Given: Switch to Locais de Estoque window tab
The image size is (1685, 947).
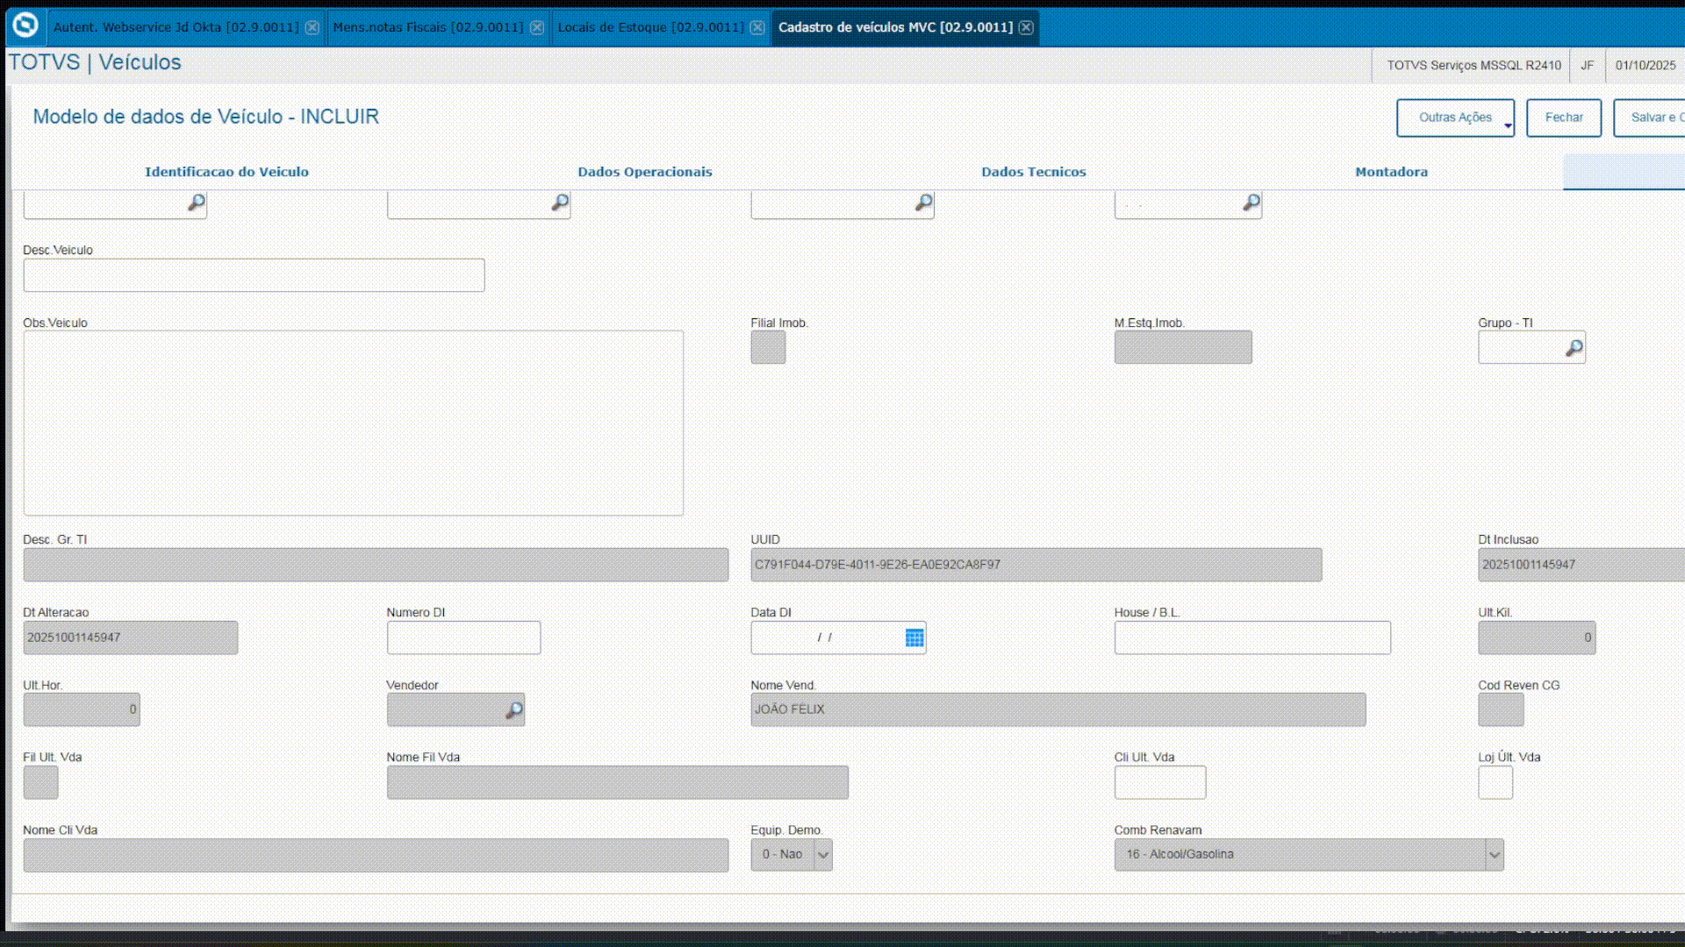Looking at the screenshot, I should tap(650, 27).
